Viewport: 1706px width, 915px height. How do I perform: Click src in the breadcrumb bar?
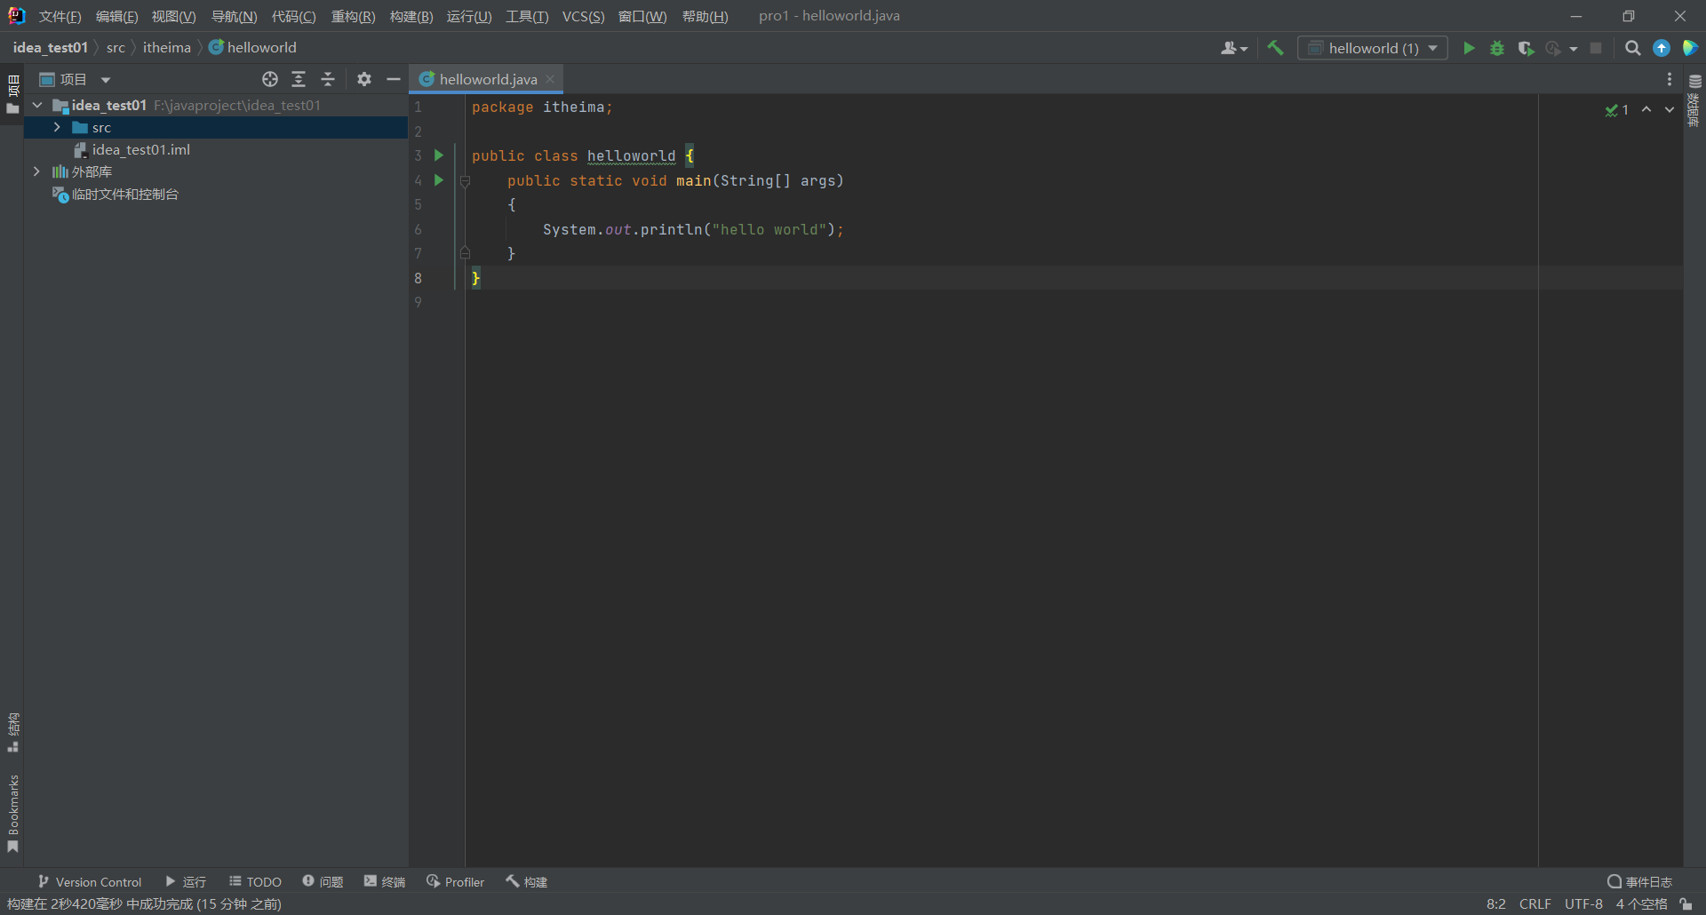pyautogui.click(x=116, y=47)
